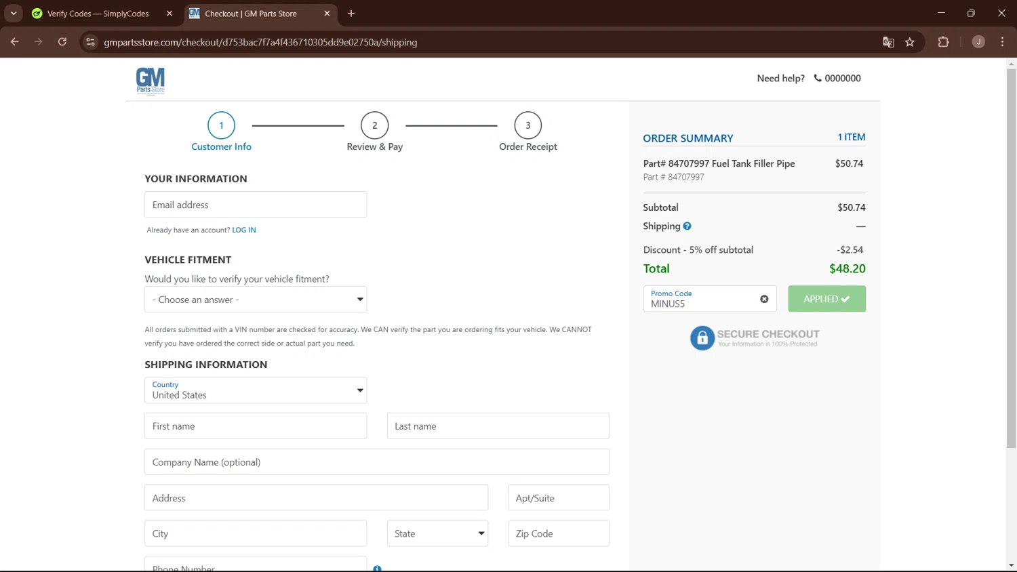
Task: Click the 1 ITEM label
Action: click(x=852, y=137)
